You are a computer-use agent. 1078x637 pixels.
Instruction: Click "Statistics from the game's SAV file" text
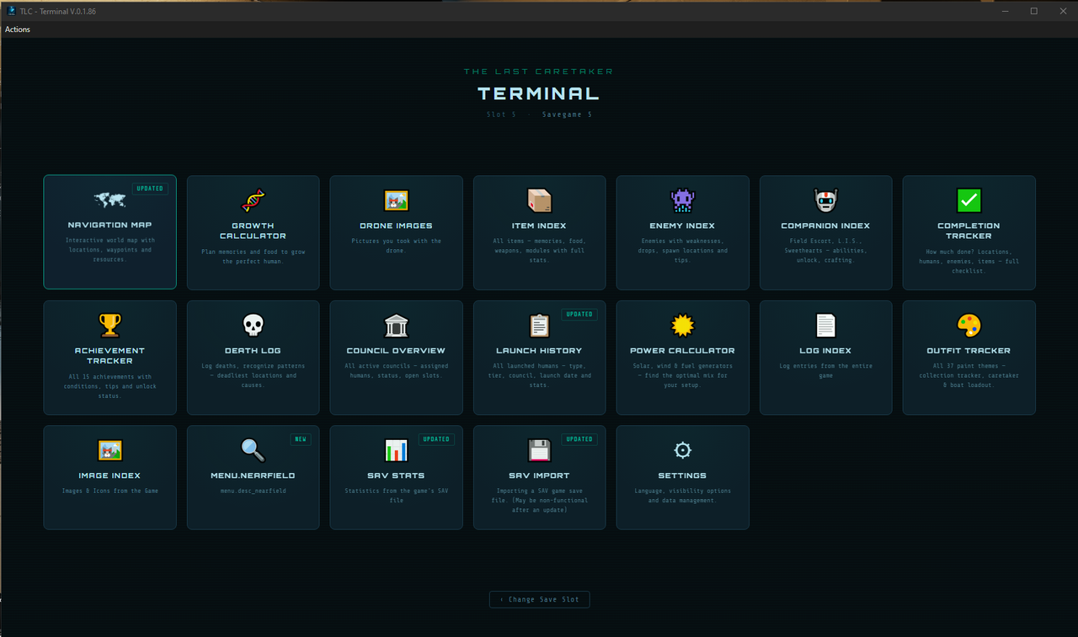pos(396,496)
